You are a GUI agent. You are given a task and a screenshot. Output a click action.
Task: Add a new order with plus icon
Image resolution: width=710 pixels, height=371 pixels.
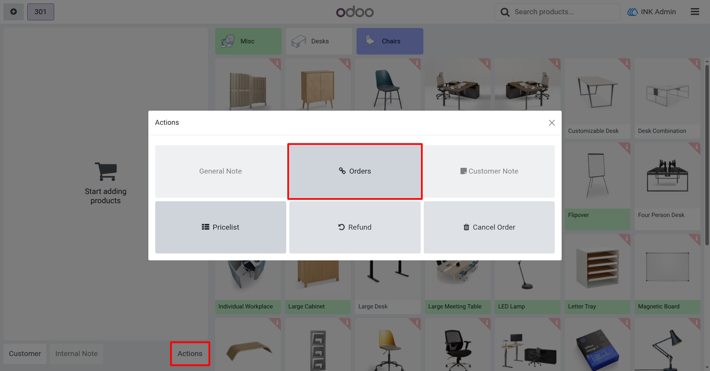(x=13, y=12)
